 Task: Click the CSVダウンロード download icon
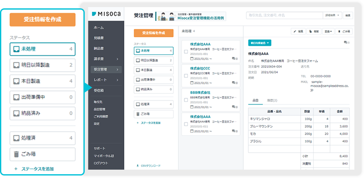[138, 165]
